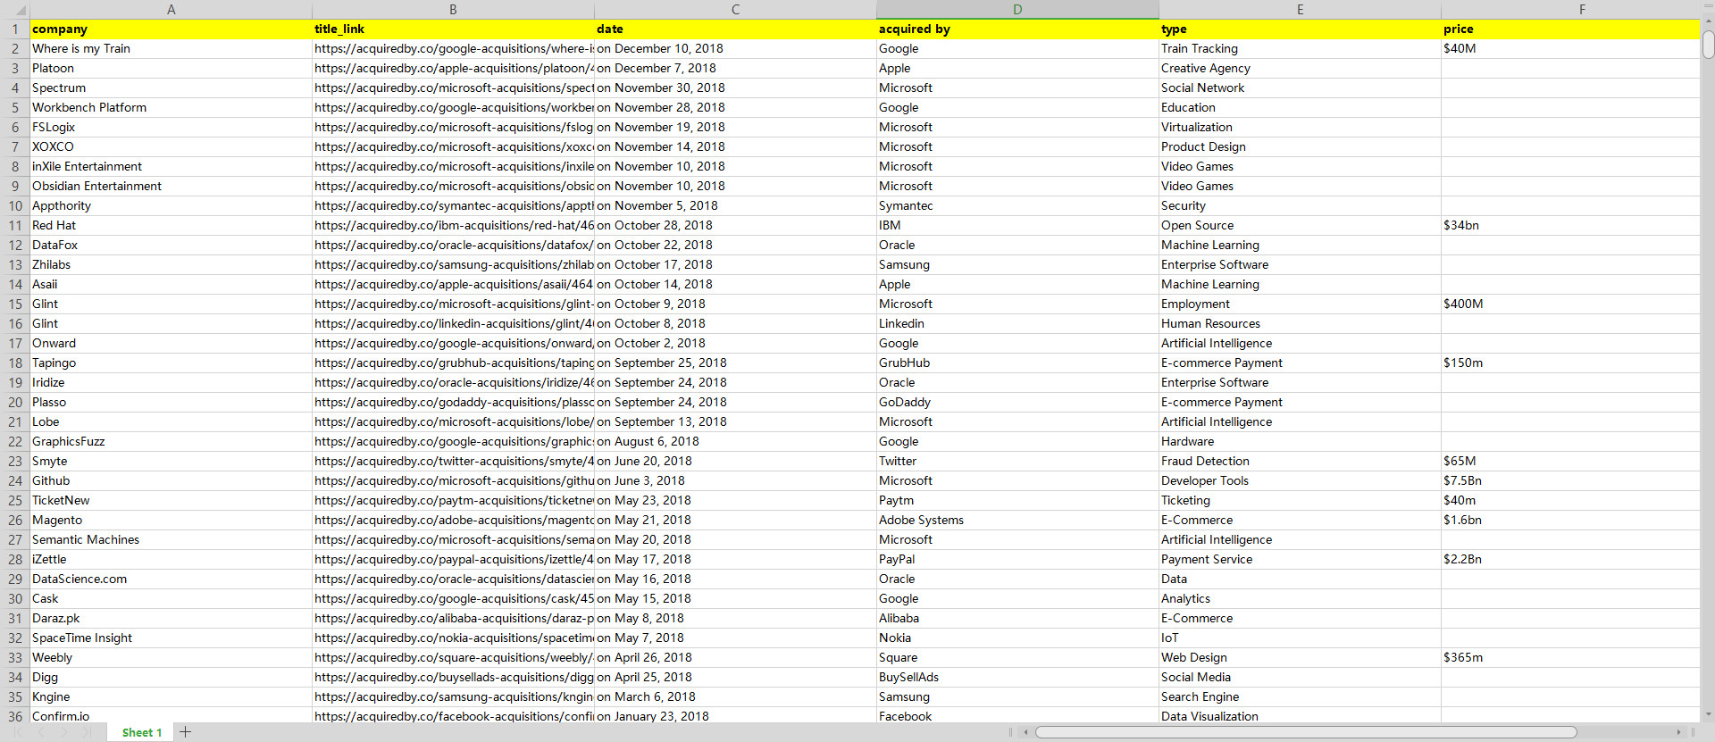Select the Magento company cell
Viewport: 1715px width, 742px height.
(x=170, y=521)
